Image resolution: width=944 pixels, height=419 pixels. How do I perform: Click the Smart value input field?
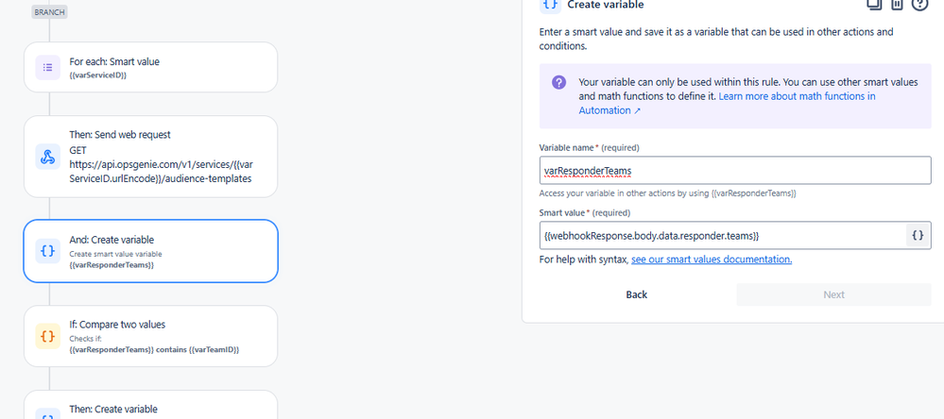pyautogui.click(x=723, y=236)
